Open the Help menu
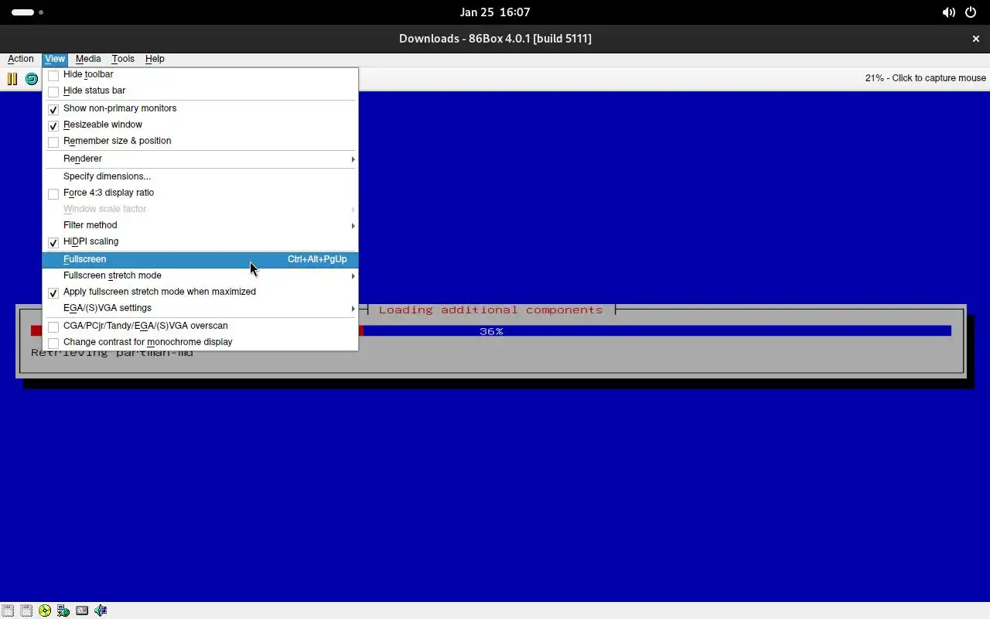990x619 pixels. [155, 59]
